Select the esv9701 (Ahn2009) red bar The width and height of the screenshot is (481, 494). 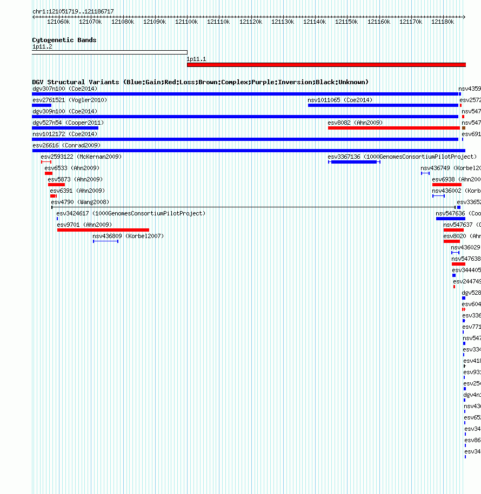103,230
